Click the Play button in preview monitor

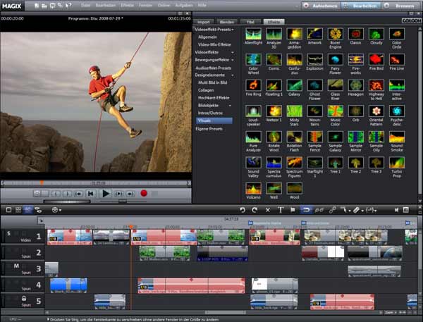coord(106,193)
